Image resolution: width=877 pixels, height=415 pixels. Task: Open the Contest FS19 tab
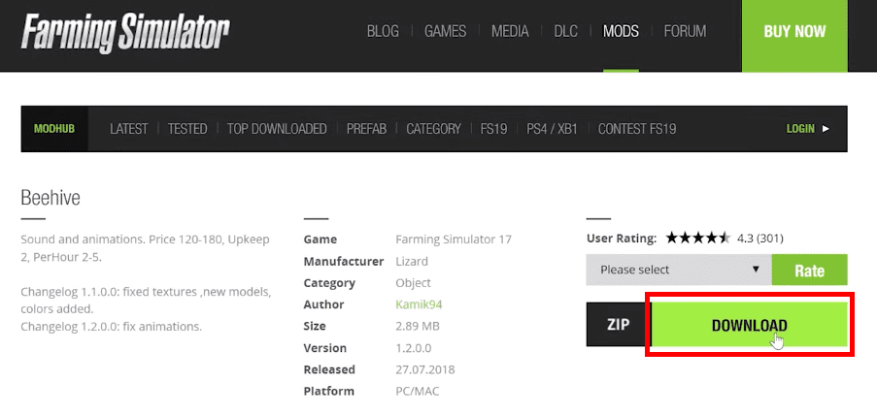tap(637, 128)
